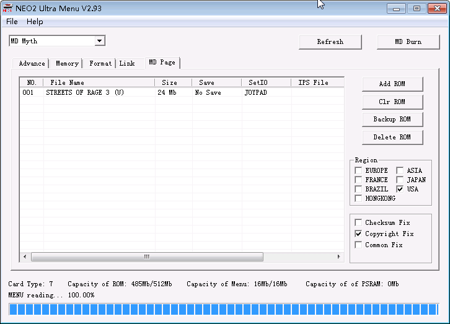The image size is (450, 324).
Task: Click the horizontal scrollbar right arrow
Action: click(339, 256)
